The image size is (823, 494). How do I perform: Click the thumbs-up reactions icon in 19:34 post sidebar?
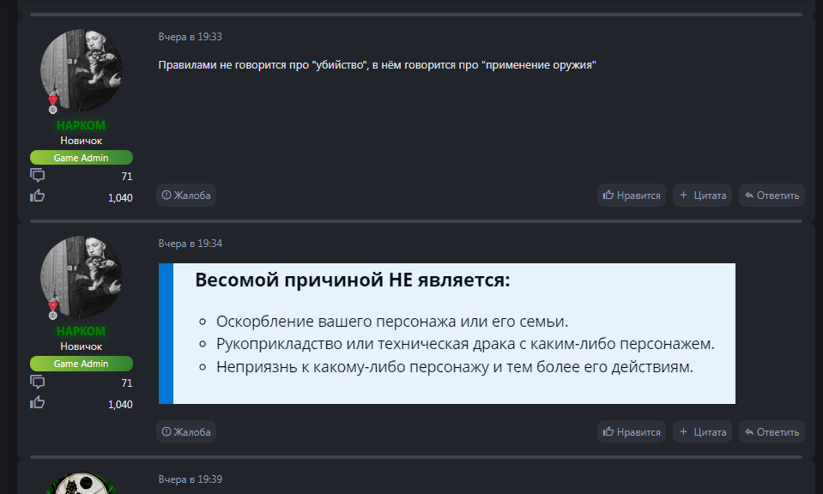click(x=38, y=403)
